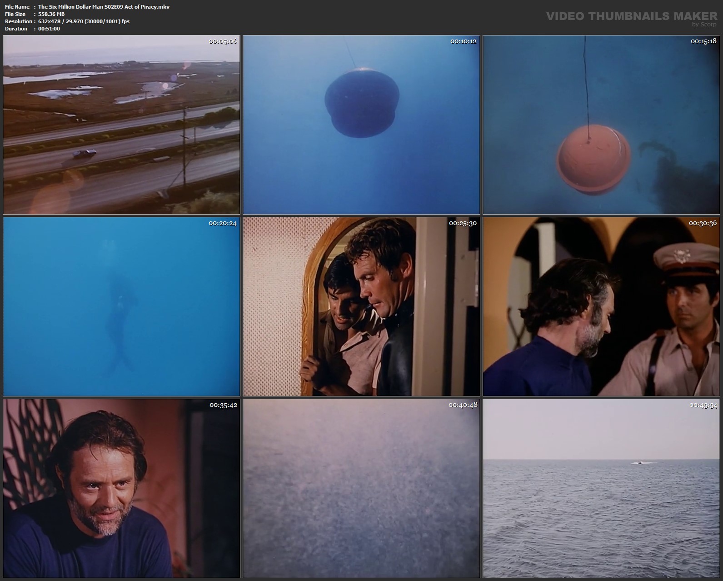The image size is (723, 581).
Task: Click the timestamp 00:25:30
Action: click(x=463, y=223)
